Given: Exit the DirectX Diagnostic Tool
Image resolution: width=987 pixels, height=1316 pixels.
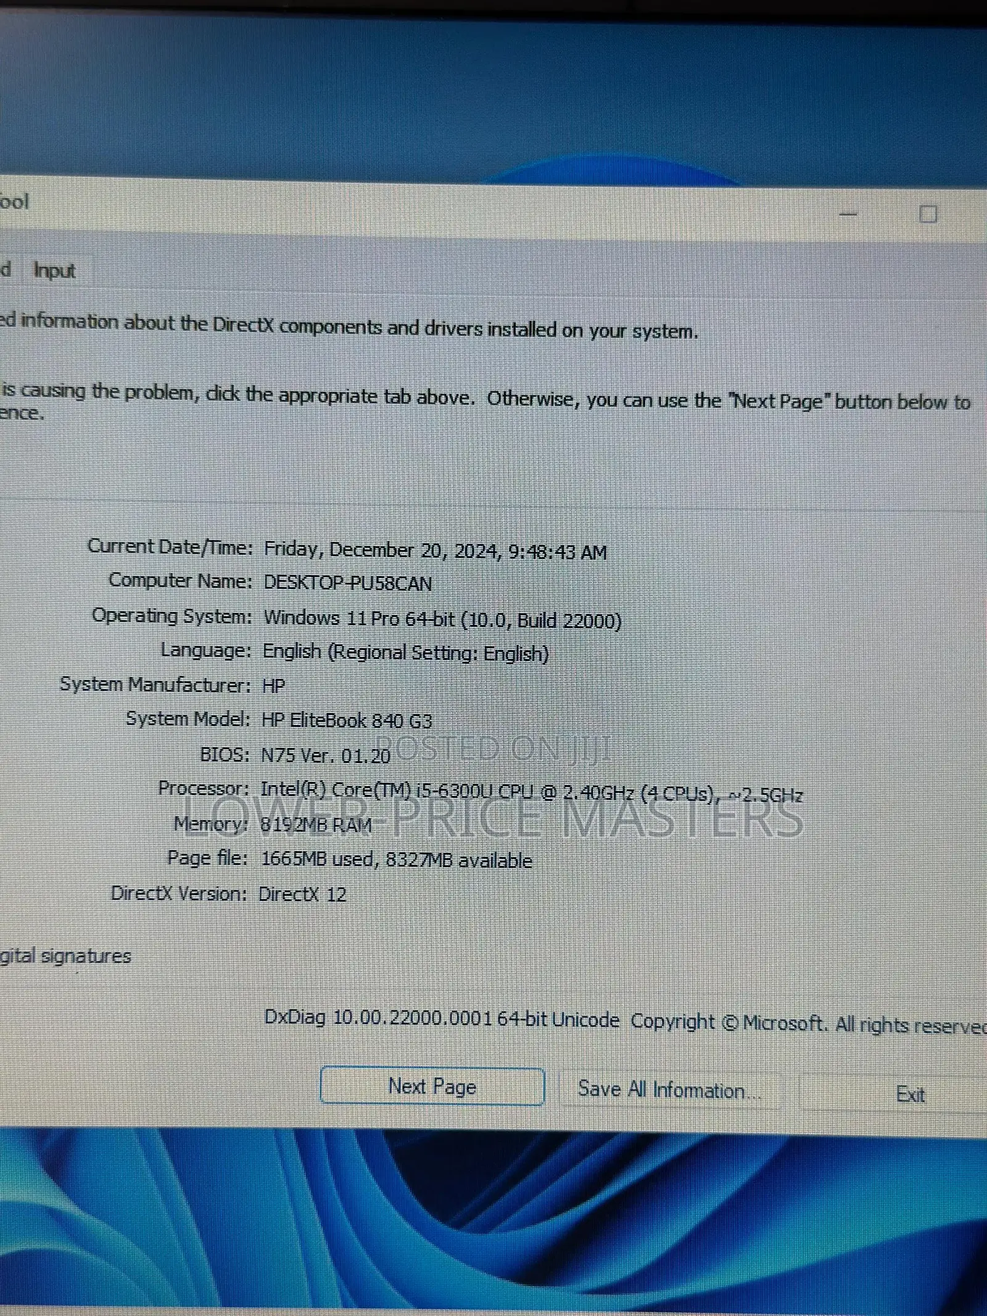Looking at the screenshot, I should tap(910, 1095).
